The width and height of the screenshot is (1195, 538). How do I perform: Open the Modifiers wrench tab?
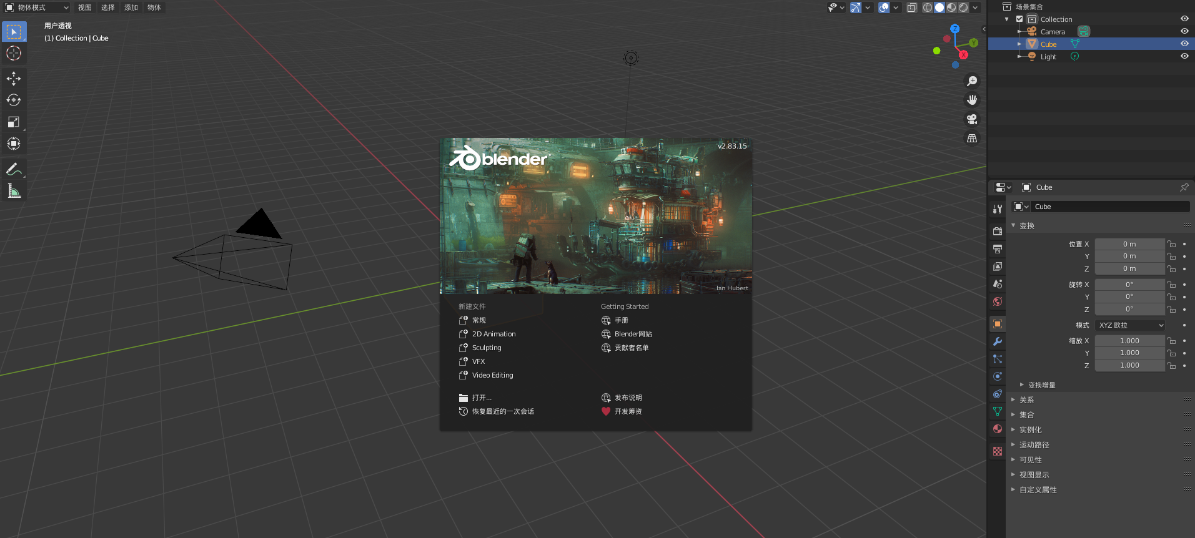click(x=998, y=341)
